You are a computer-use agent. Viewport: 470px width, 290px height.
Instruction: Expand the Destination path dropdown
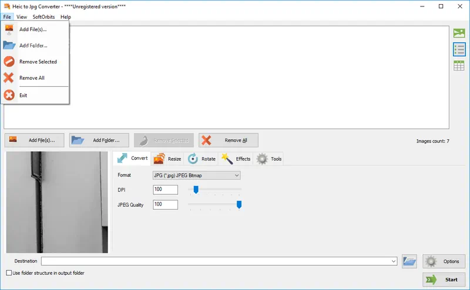point(394,261)
